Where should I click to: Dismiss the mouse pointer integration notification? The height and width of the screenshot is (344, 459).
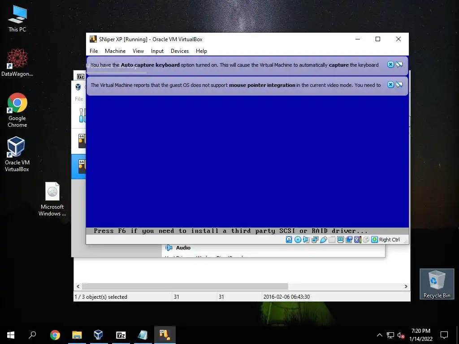tap(390, 85)
